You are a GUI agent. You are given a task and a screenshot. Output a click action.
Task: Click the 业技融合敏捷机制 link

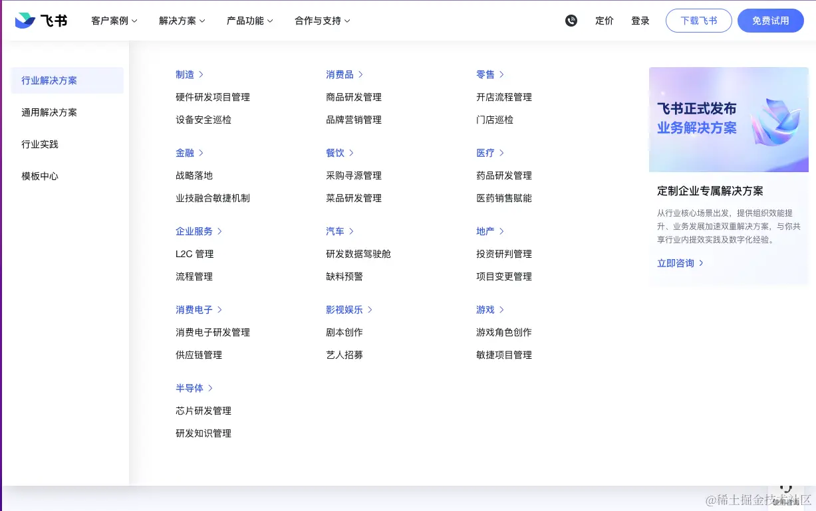click(x=213, y=198)
